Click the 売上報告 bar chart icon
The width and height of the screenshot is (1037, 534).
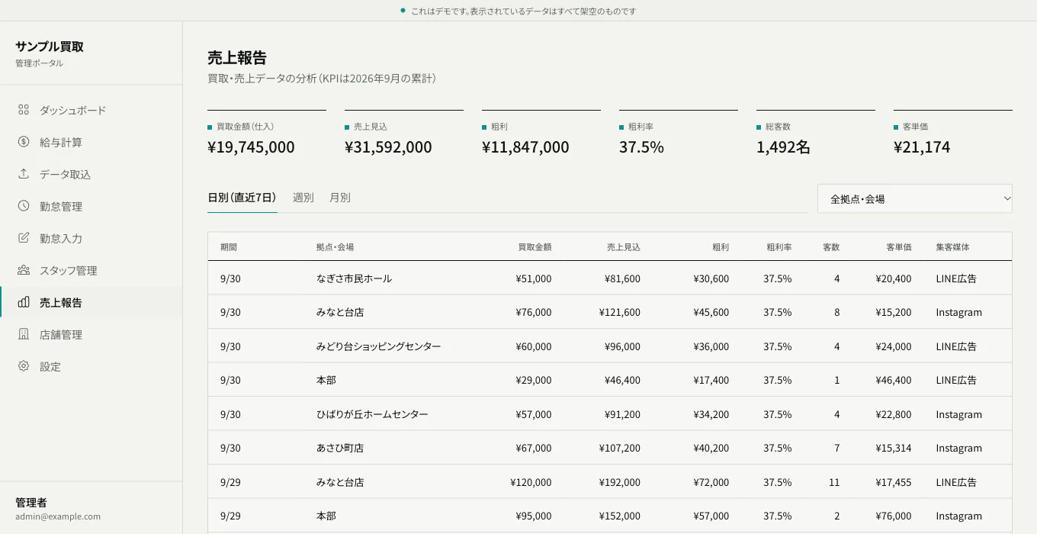click(24, 302)
